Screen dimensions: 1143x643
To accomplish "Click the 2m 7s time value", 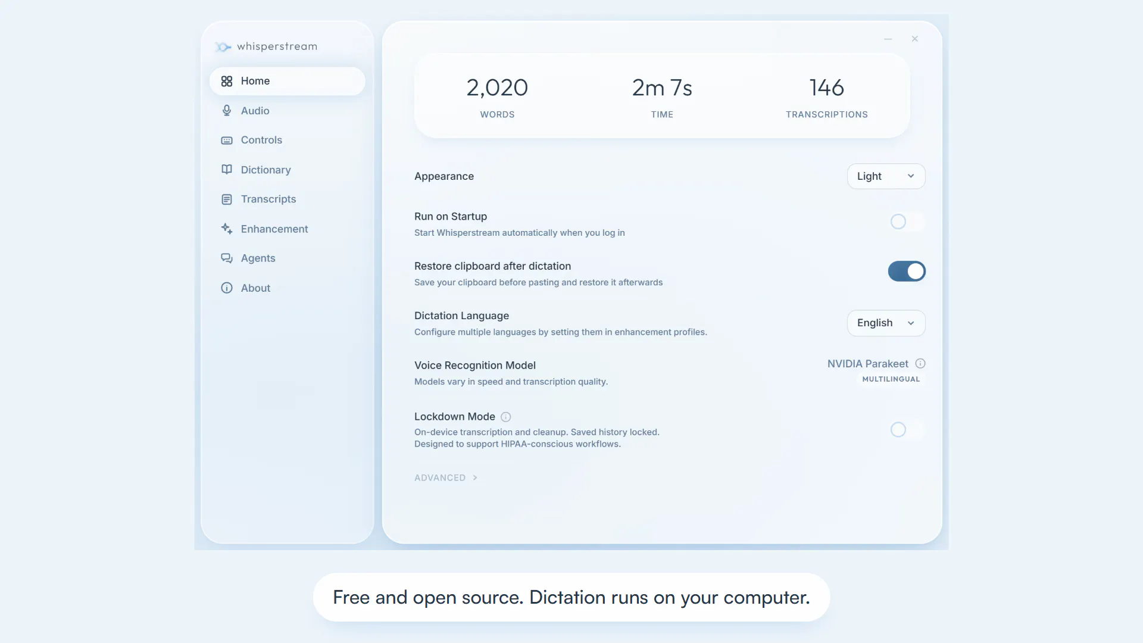I will (x=662, y=88).
